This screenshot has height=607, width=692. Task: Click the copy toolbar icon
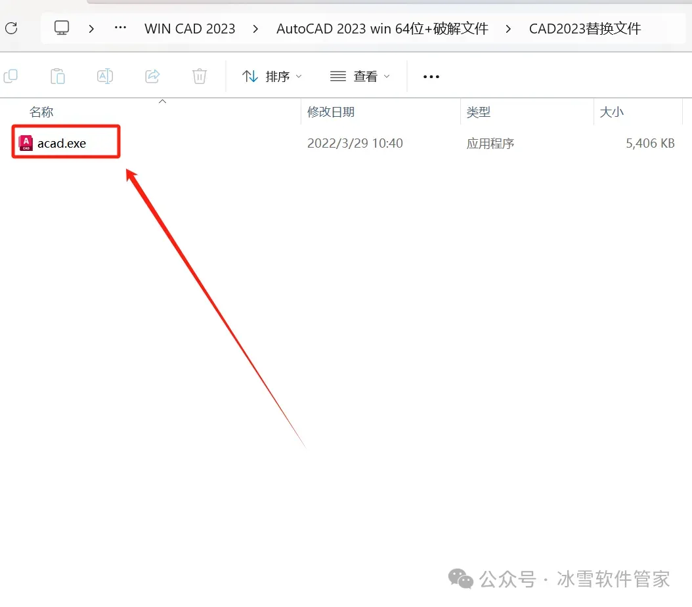(x=11, y=76)
